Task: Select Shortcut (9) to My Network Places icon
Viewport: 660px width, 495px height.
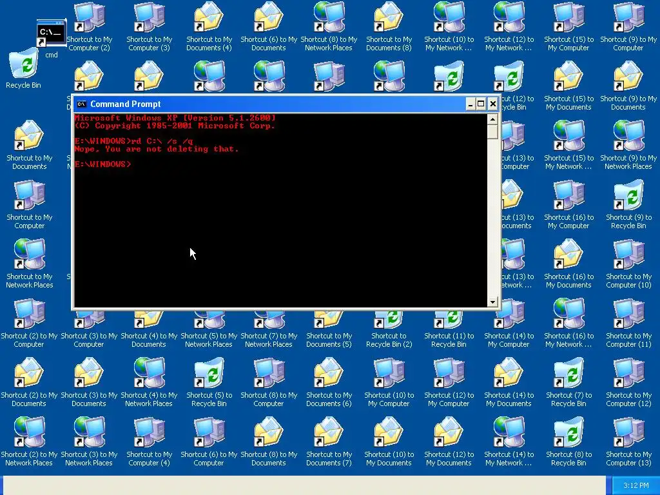Action: tap(628, 136)
